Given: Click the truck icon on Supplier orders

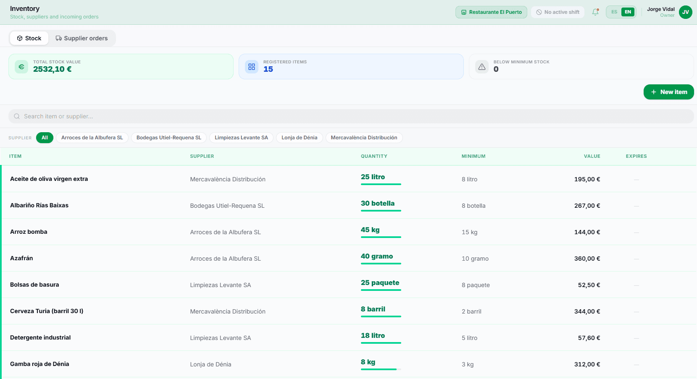Looking at the screenshot, I should click(59, 38).
